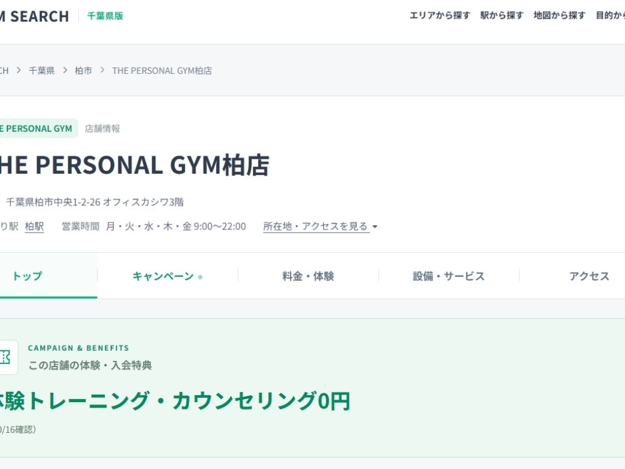Click the business hours 9:00〜22:00 text
The image size is (625, 469).
pos(219,226)
